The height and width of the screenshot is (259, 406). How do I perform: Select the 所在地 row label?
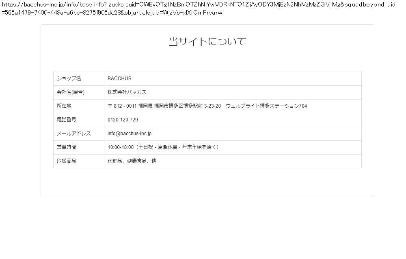click(x=64, y=106)
